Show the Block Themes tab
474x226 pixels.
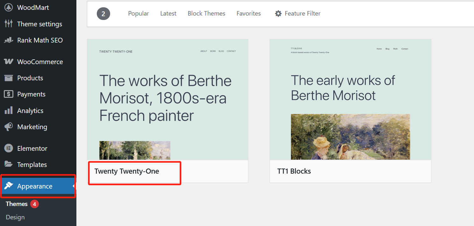tap(206, 13)
